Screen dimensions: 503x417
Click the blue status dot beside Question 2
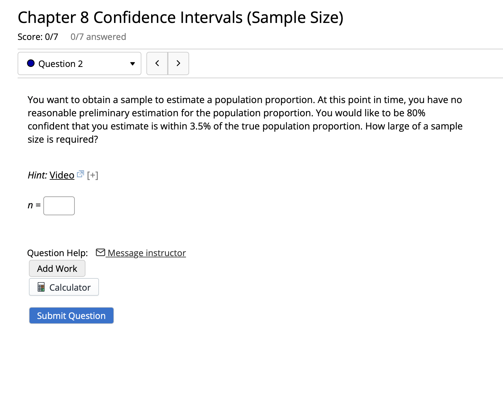[x=31, y=63]
